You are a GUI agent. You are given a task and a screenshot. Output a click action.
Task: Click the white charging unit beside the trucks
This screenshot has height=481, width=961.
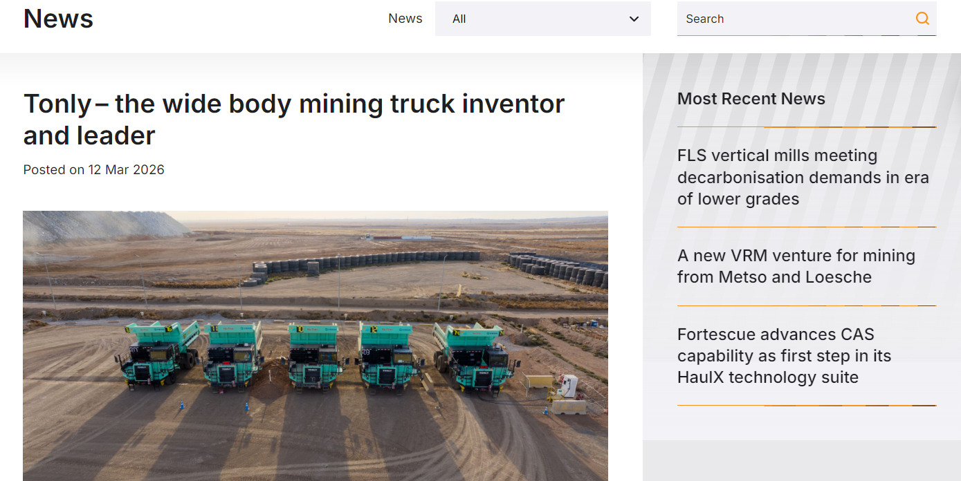(x=569, y=385)
